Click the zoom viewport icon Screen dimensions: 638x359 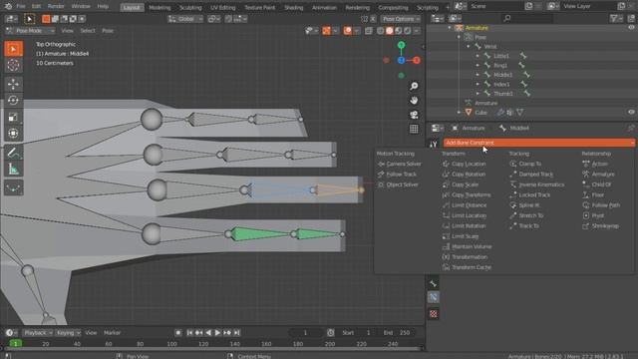click(414, 86)
